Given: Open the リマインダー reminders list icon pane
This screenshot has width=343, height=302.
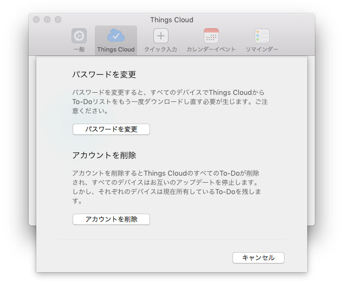Looking at the screenshot, I should point(262,36).
